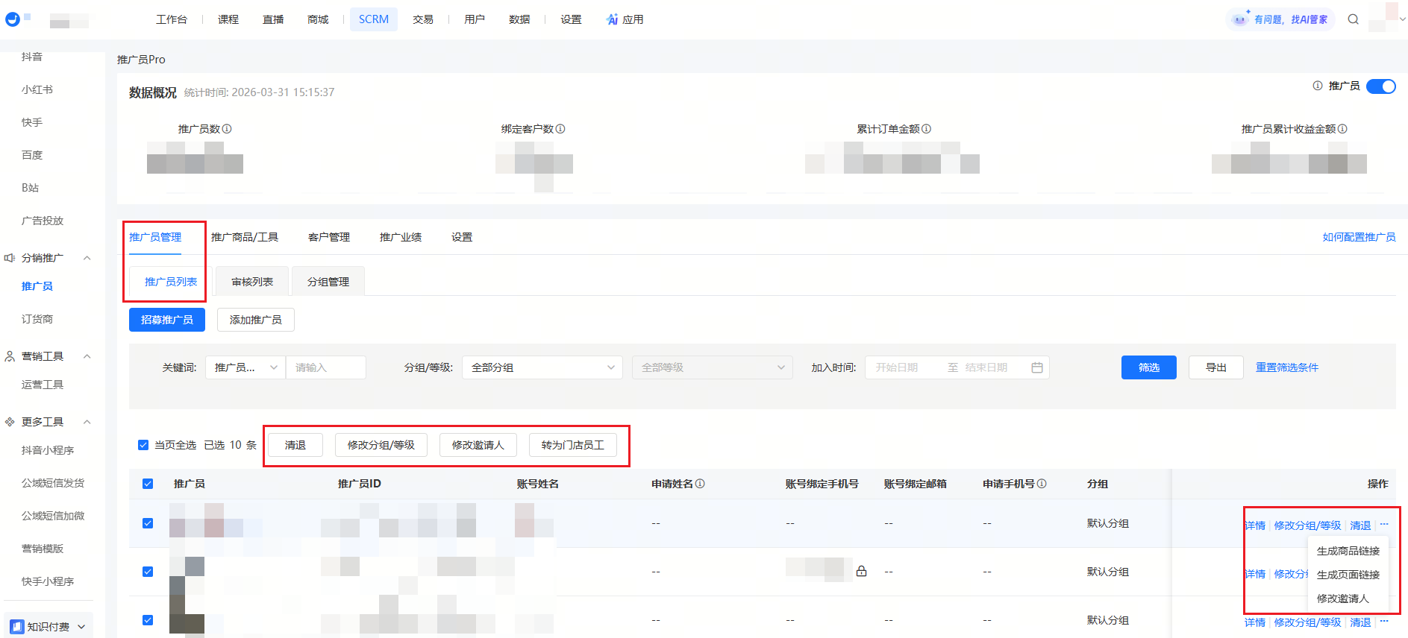Click the more (···) icon in the third promoter row
The height and width of the screenshot is (638, 1408).
click(x=1384, y=622)
